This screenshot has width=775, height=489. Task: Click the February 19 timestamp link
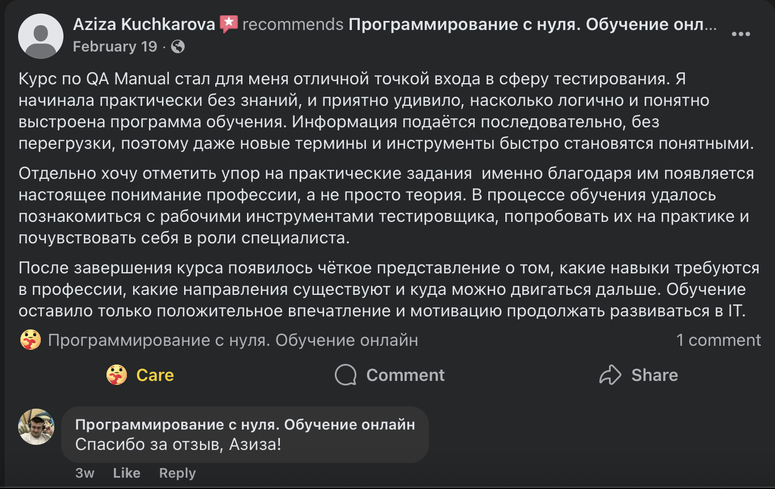(114, 46)
